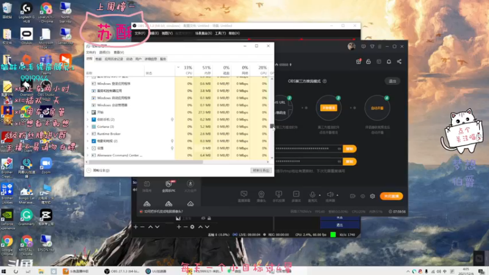Open the Grammarly desktop icon

26,218
